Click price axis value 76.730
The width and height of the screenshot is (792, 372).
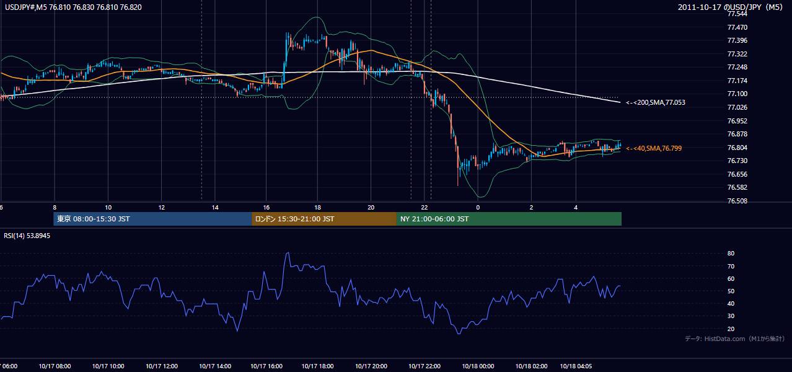737,161
